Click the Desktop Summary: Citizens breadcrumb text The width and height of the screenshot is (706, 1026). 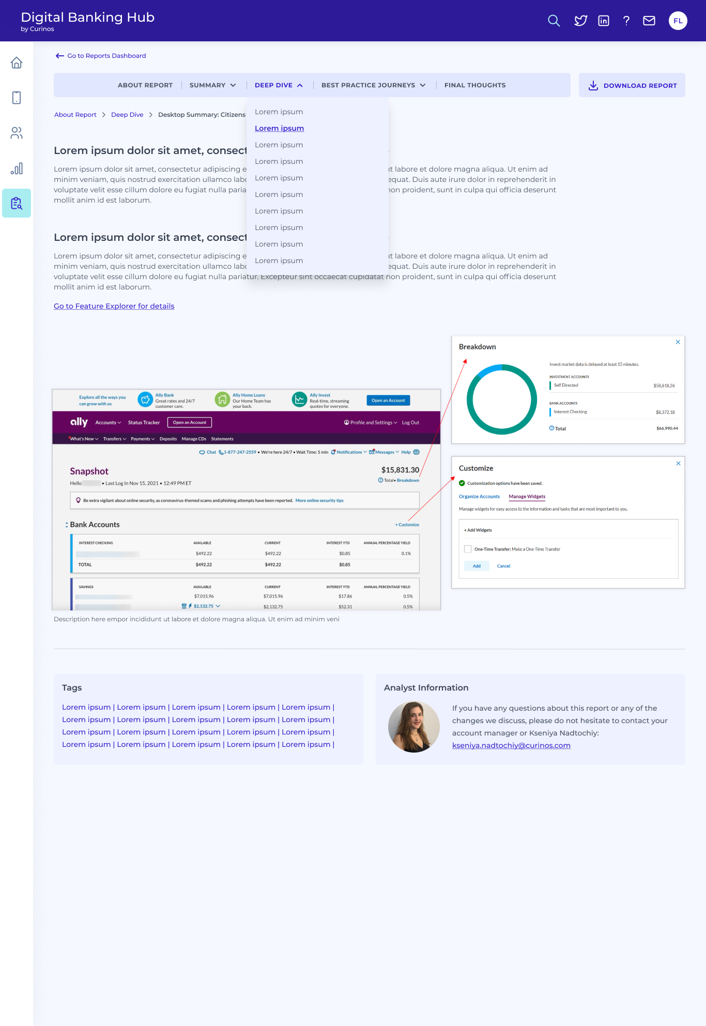click(x=202, y=115)
